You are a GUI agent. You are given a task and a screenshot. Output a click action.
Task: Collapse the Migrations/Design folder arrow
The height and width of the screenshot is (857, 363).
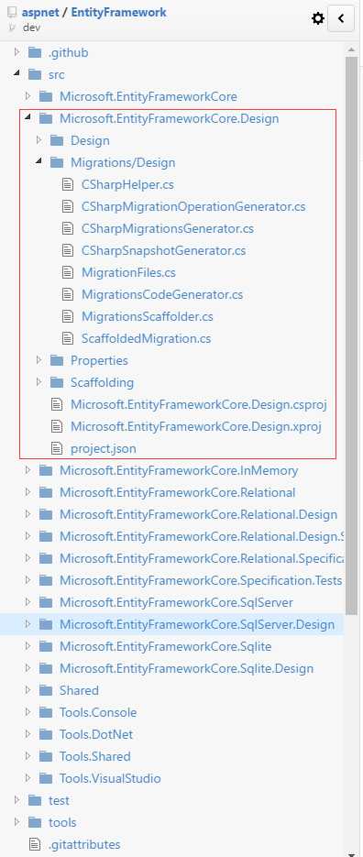click(x=38, y=162)
